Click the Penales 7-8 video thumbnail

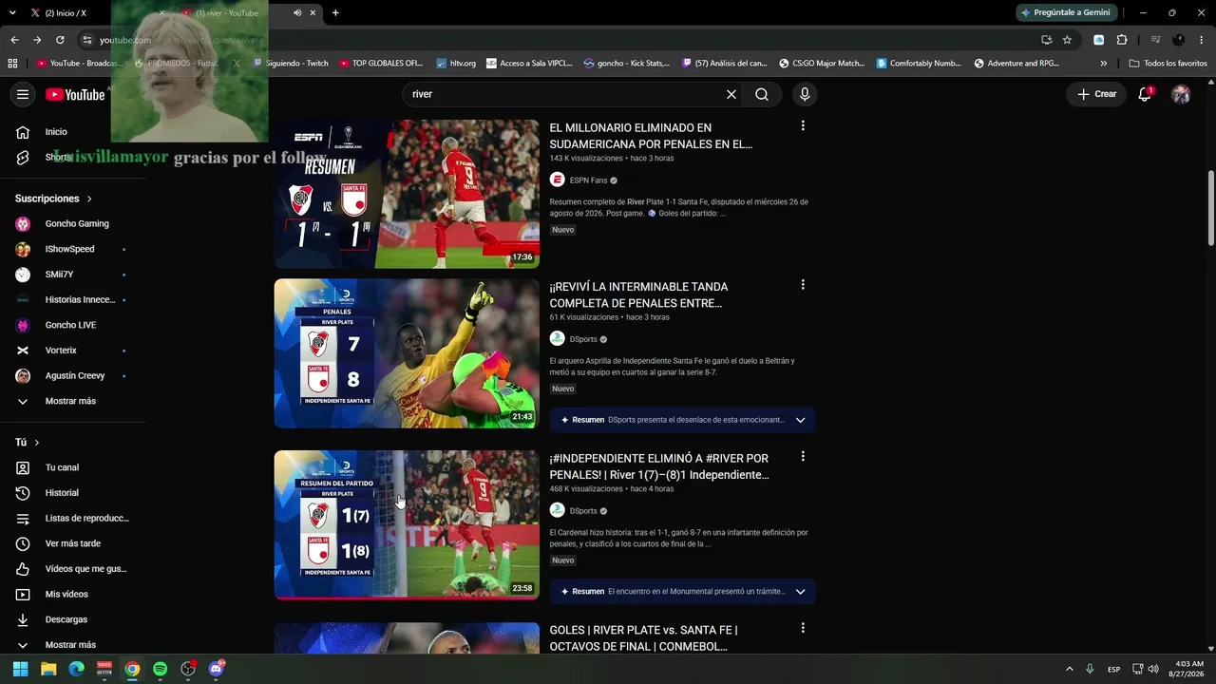[407, 353]
